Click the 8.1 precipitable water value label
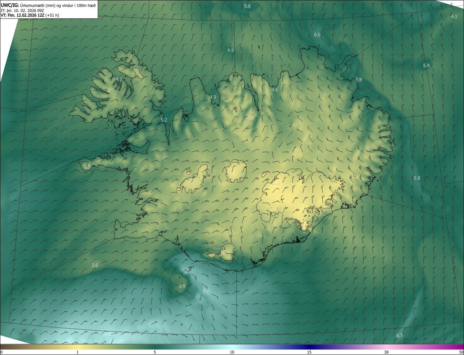 pos(206,290)
